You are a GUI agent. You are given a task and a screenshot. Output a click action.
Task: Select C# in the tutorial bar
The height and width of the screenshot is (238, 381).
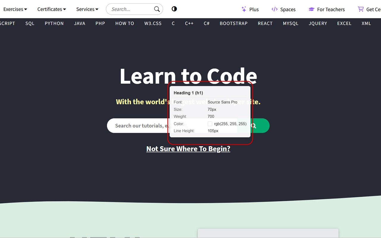point(207,23)
